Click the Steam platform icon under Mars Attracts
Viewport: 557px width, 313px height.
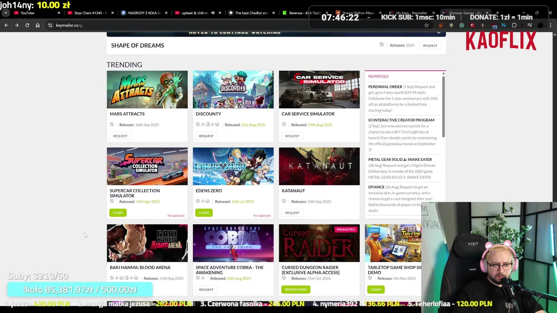pos(112,124)
